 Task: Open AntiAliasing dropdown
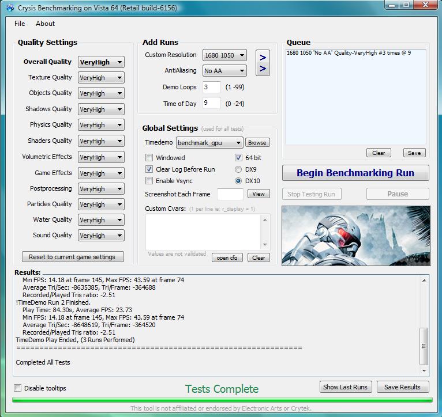click(224, 71)
